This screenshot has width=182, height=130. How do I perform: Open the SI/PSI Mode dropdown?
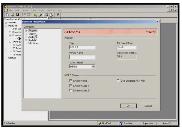93,67
